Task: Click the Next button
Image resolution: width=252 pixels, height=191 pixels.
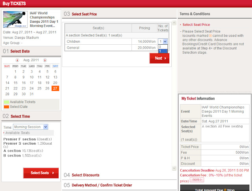Action: coord(159,58)
